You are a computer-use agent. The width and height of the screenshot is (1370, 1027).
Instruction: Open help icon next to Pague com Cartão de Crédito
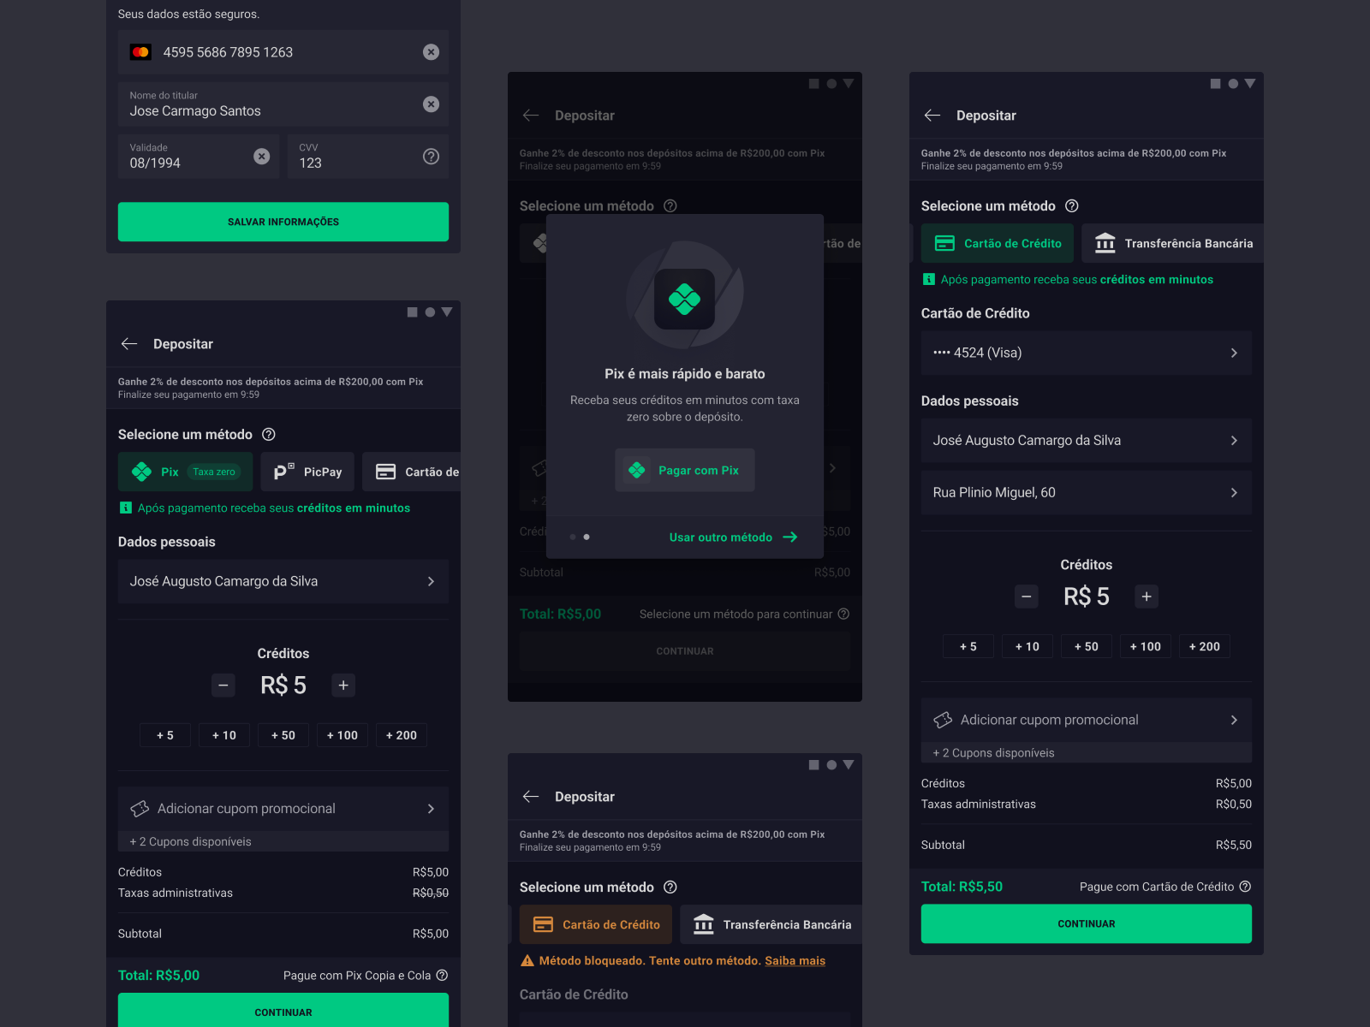click(x=1246, y=887)
